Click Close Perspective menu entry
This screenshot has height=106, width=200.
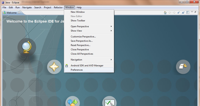pyautogui.click(x=89, y=49)
